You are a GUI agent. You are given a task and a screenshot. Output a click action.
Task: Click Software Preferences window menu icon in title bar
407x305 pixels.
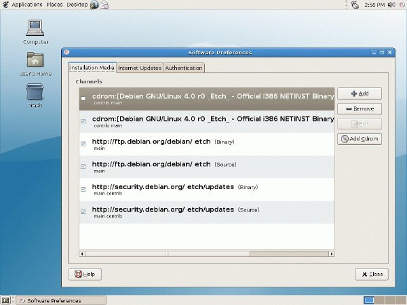pos(66,52)
